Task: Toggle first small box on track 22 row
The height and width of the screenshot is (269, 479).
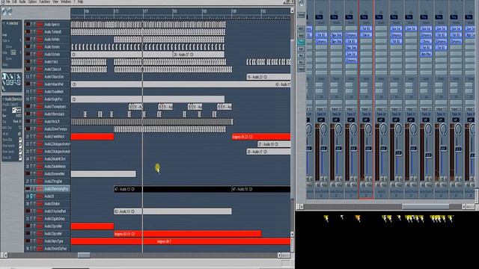Action: 31,144
